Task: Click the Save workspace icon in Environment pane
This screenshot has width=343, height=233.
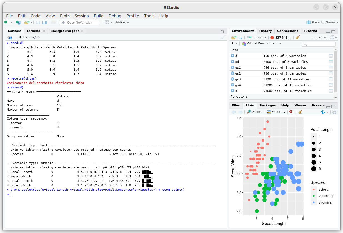Action: pyautogui.click(x=241, y=37)
